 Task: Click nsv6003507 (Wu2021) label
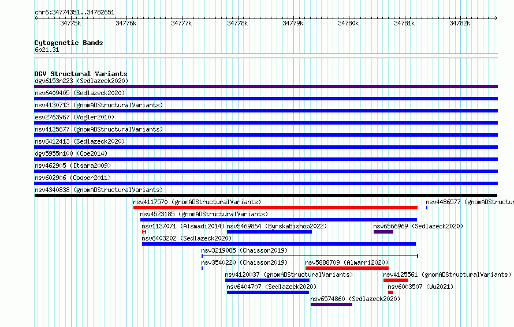pos(420,287)
